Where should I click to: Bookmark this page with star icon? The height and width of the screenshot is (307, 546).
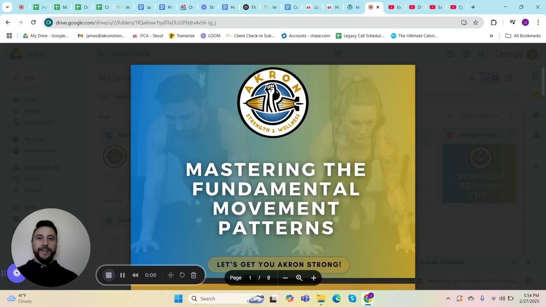tap(475, 23)
